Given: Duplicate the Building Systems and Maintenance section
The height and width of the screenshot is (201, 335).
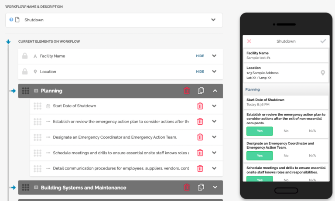Looking at the screenshot, I should [201, 187].
